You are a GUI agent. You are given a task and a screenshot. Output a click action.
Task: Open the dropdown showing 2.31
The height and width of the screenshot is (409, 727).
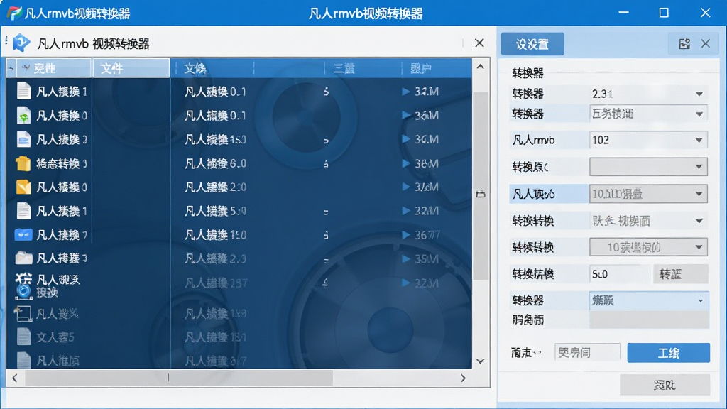click(648, 94)
